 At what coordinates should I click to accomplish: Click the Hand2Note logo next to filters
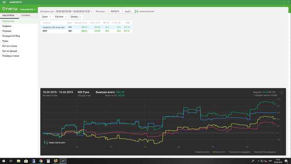[145, 12]
